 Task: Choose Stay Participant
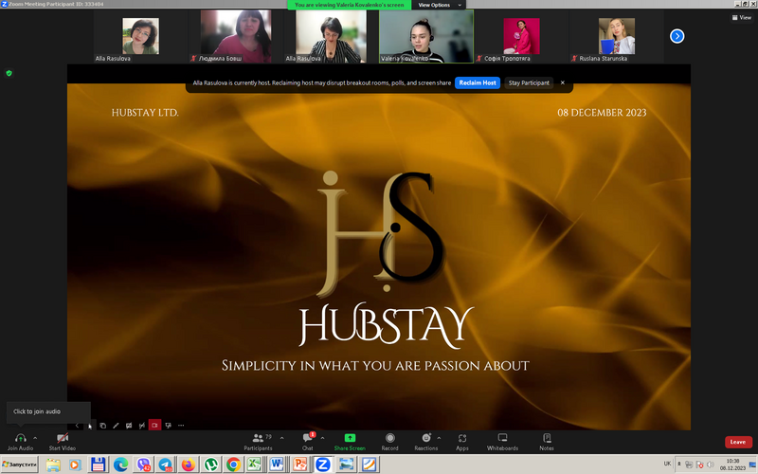[x=529, y=82]
